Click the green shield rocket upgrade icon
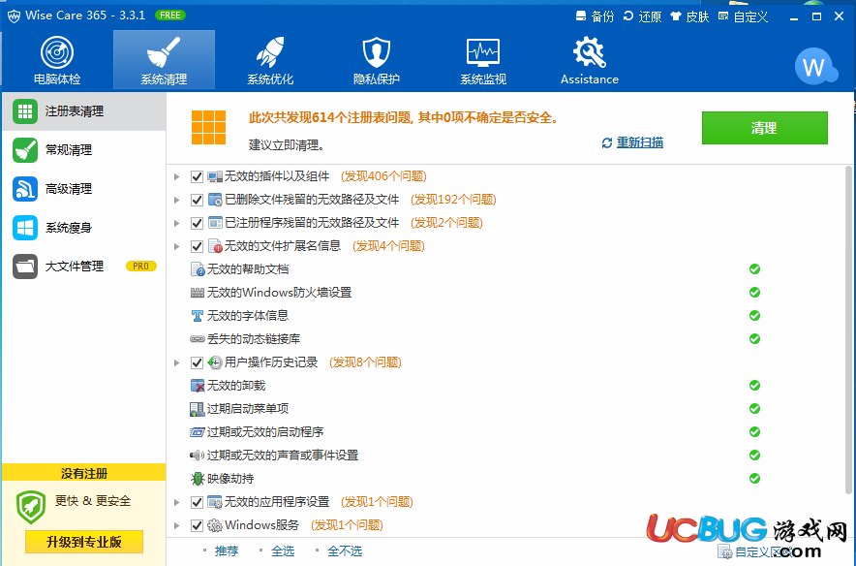This screenshot has width=856, height=566. click(x=31, y=507)
